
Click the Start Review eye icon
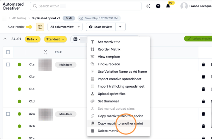coord(90,27)
